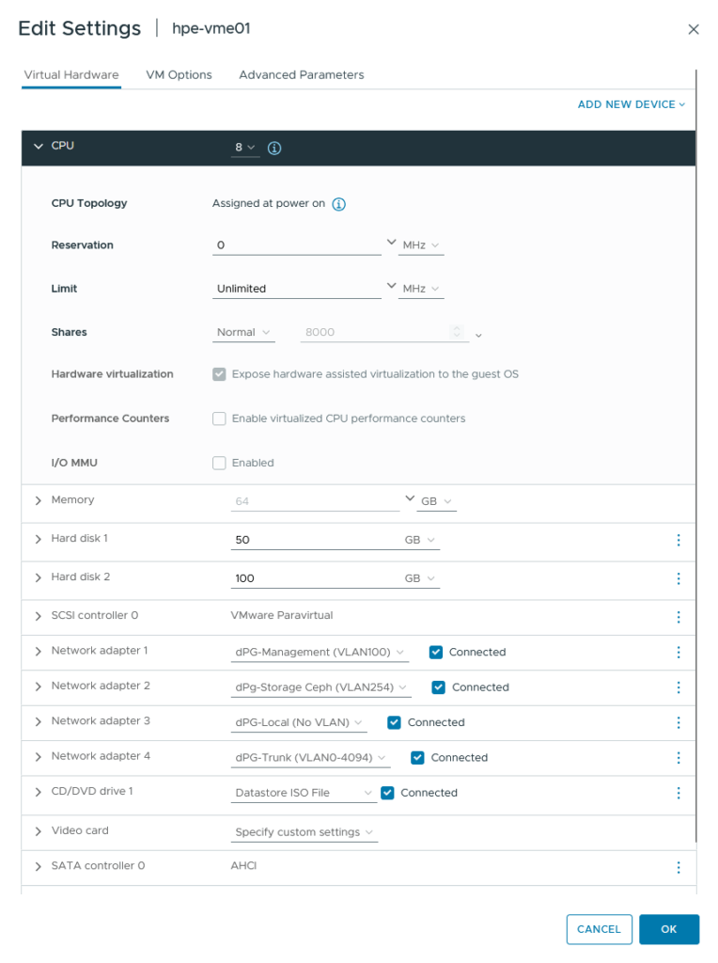Uncheck Connected for Network adapter 2
Screen dimensions: 718x963
438,687
